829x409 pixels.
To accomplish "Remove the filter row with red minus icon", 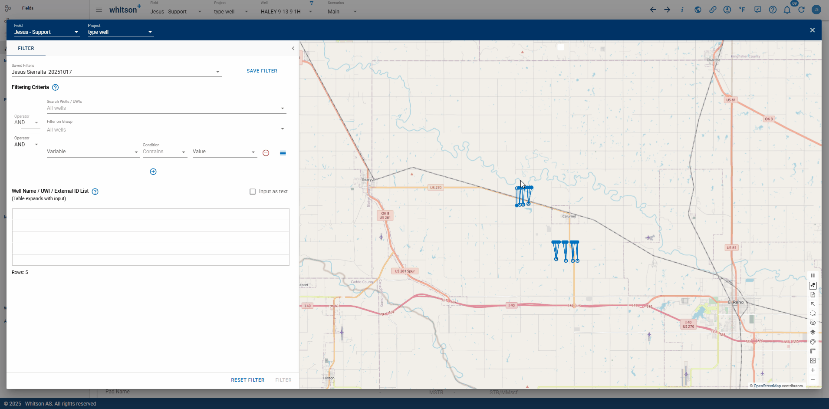I will click(266, 153).
